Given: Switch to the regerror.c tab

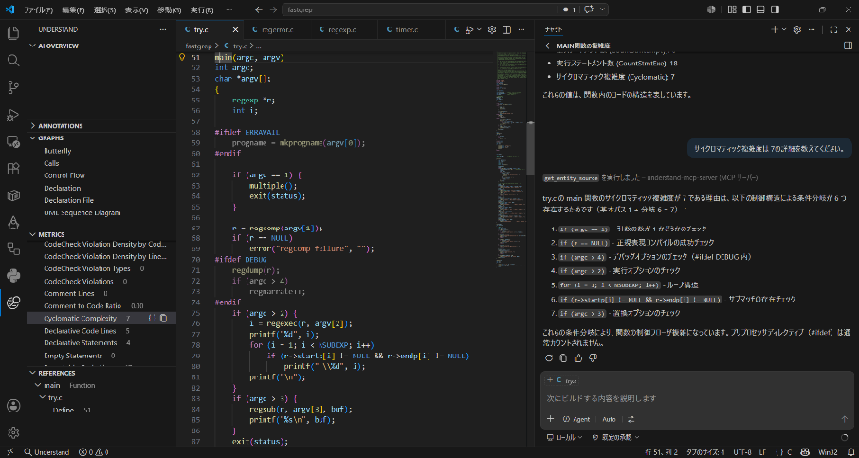Looking at the screenshot, I should [278, 29].
